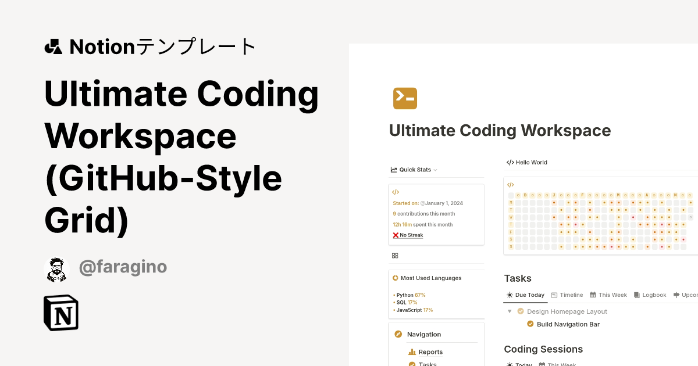Screen dimensions: 698x366
Task: Click the code icon beside Hello World
Action: pos(511,162)
